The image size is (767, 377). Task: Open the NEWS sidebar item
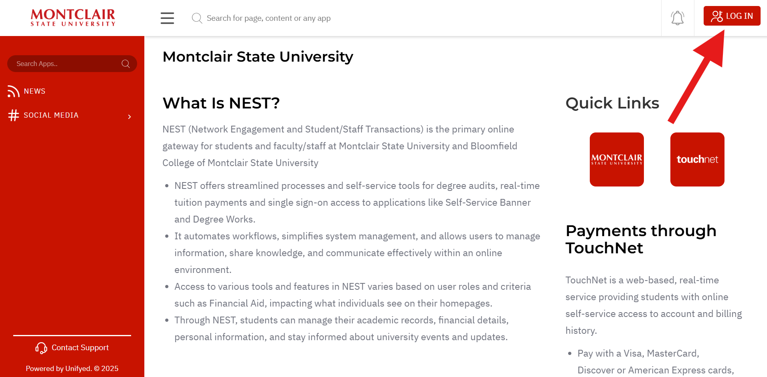coord(34,91)
